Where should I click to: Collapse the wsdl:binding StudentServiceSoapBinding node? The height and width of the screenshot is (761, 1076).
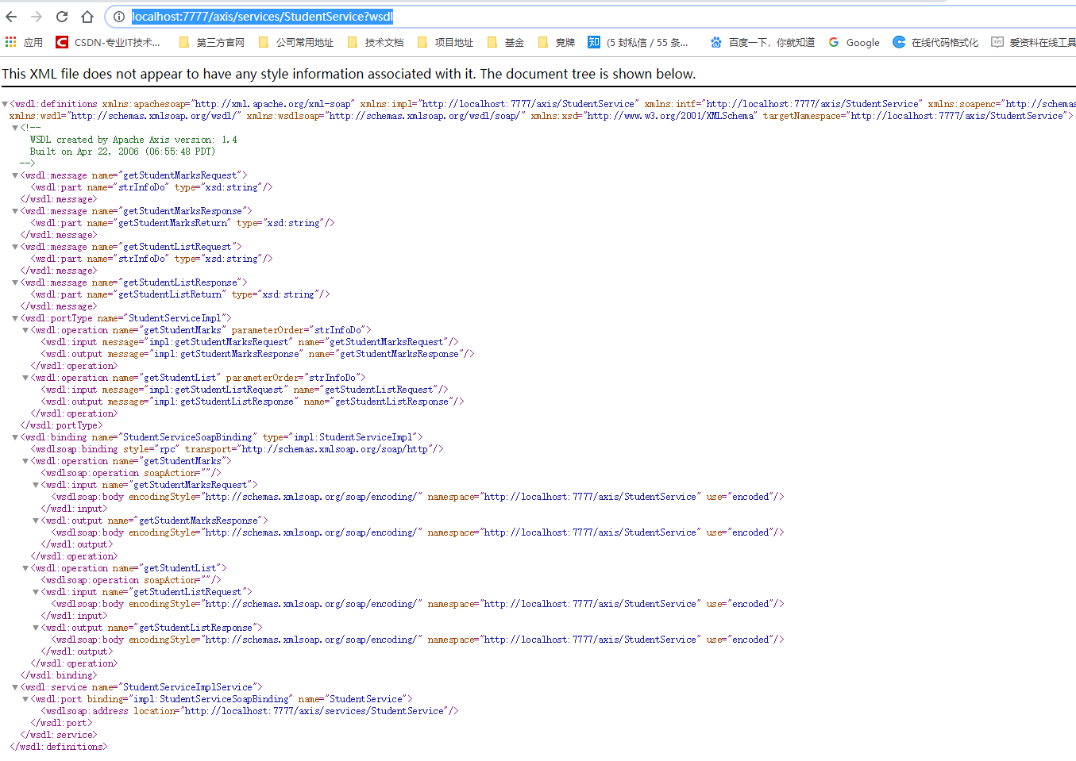(15, 437)
